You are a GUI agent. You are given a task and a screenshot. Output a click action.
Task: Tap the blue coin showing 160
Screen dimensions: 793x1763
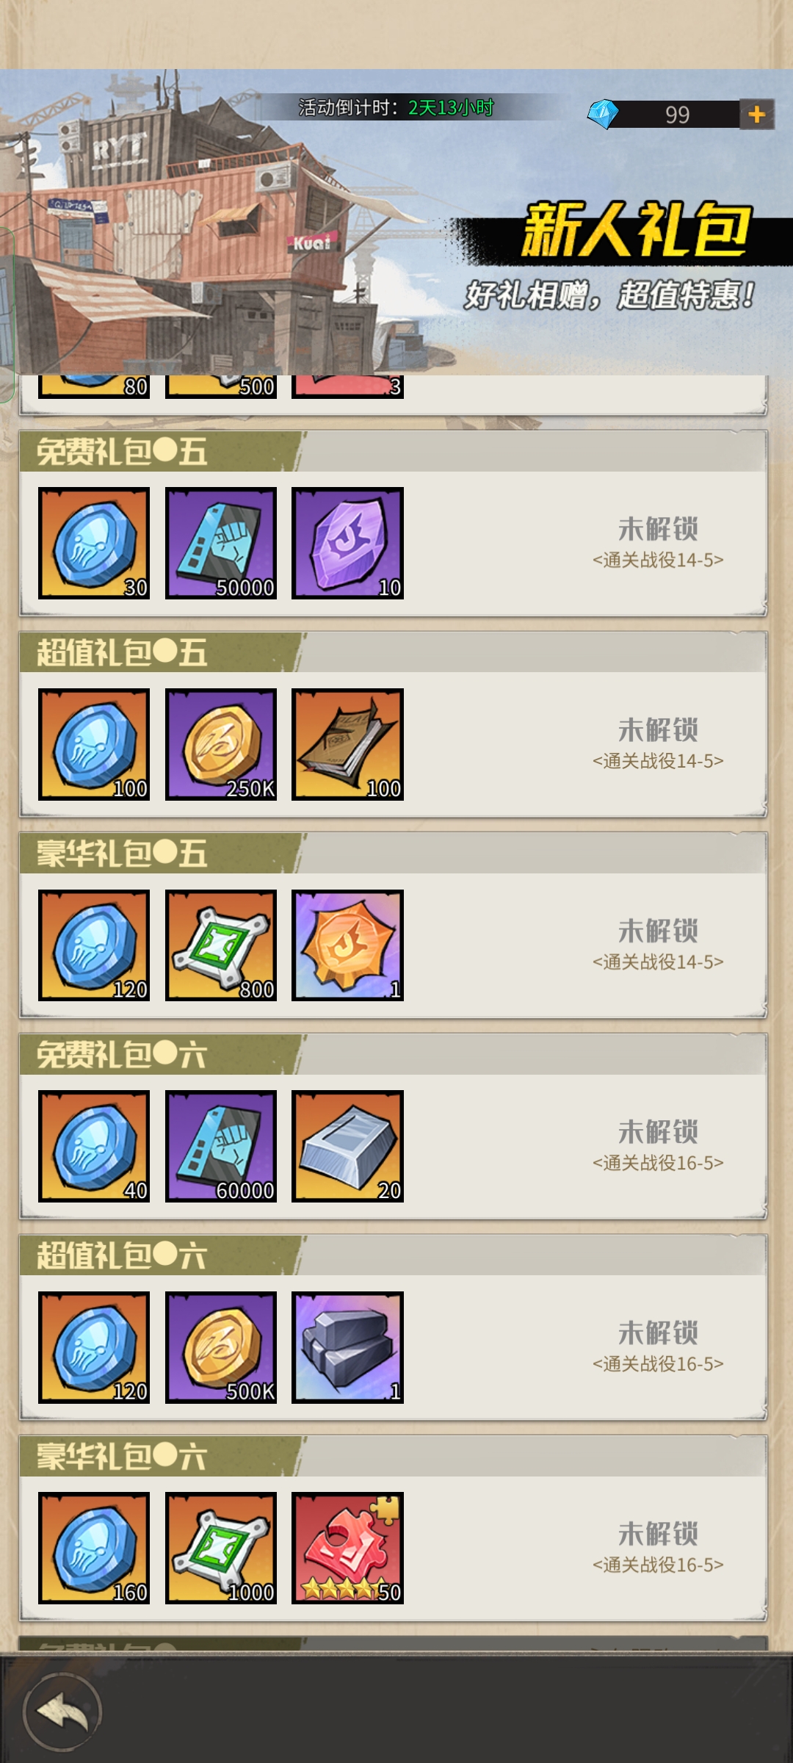pos(94,1548)
